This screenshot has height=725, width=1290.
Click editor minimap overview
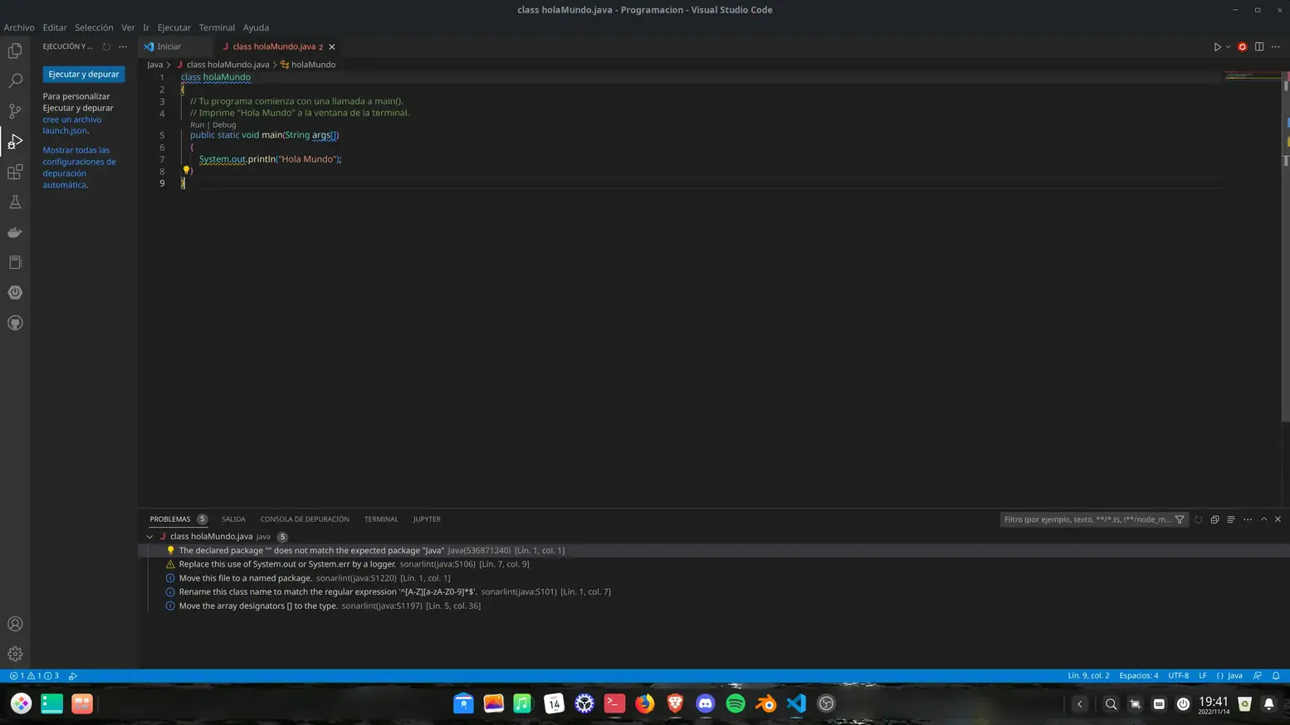pos(1253,75)
